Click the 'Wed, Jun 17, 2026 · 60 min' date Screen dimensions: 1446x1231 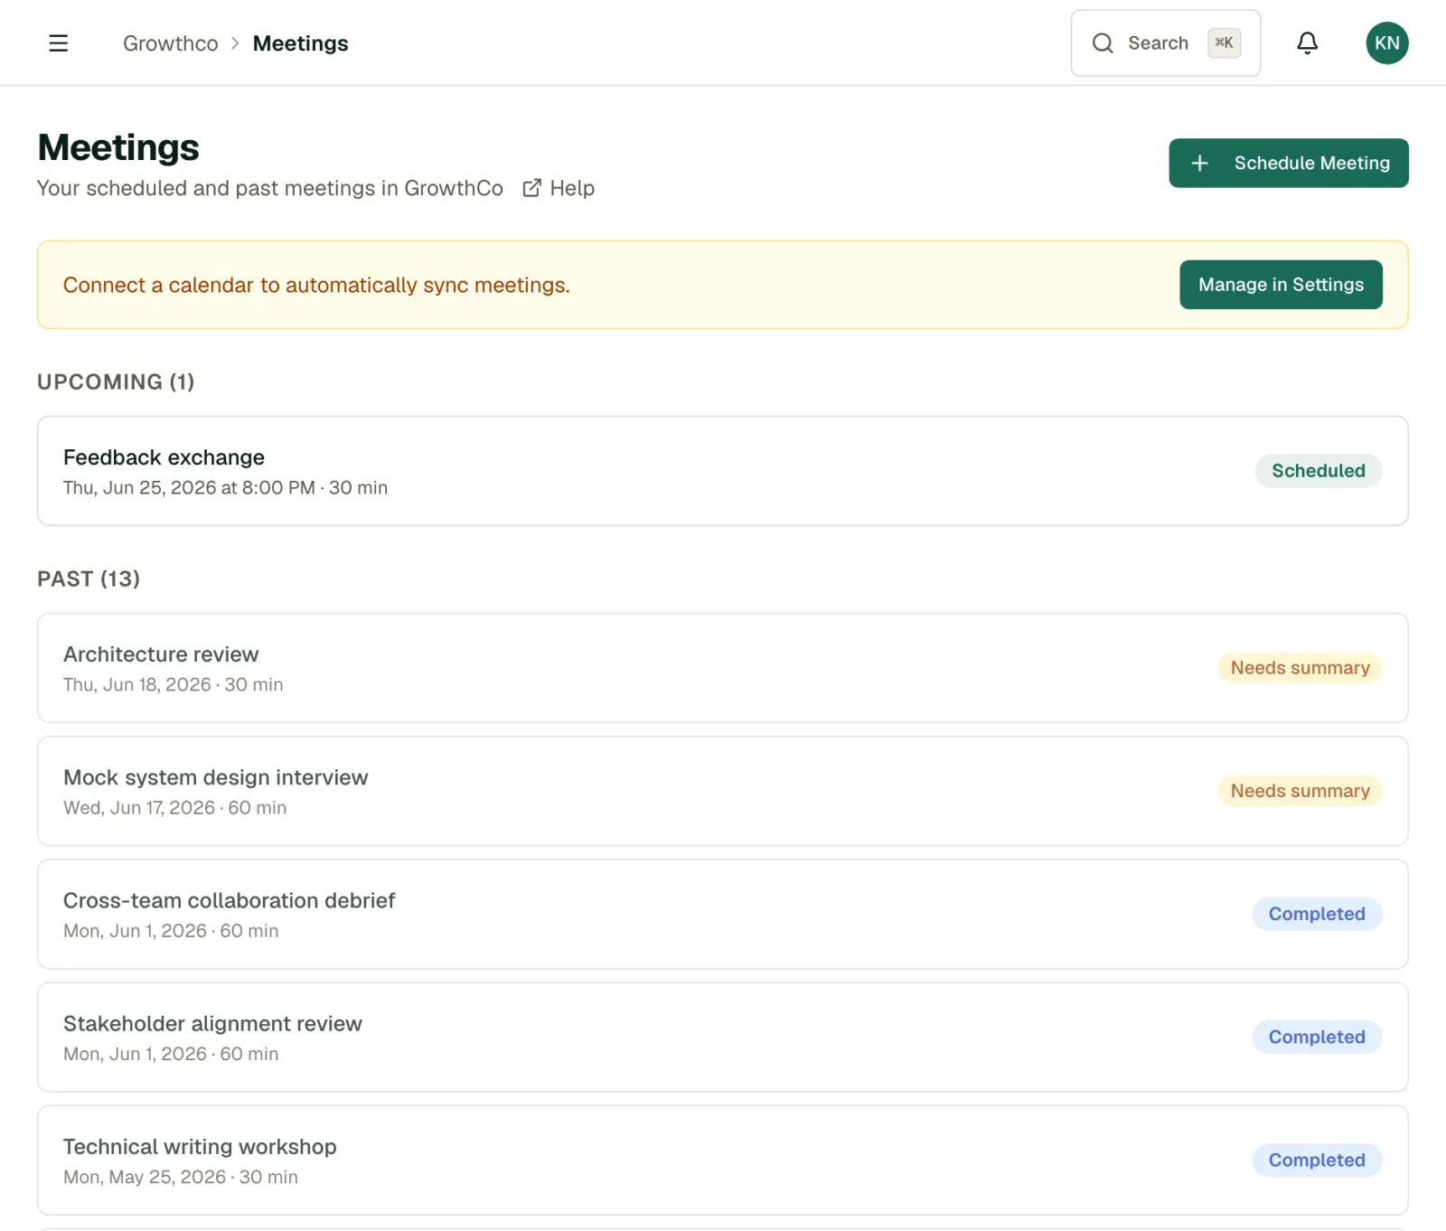174,808
